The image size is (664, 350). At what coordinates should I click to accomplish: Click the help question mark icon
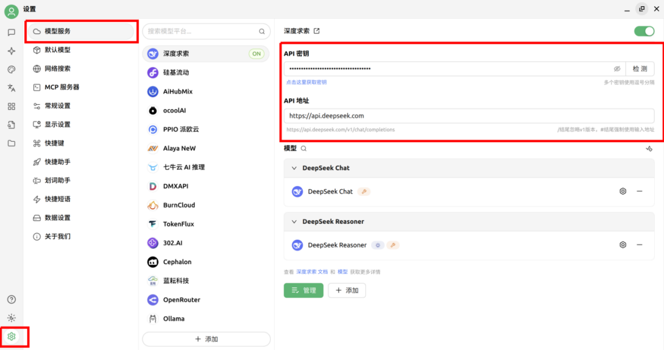(11, 299)
